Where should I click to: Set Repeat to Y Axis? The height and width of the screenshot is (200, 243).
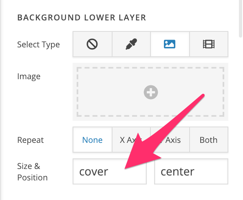[170, 140]
